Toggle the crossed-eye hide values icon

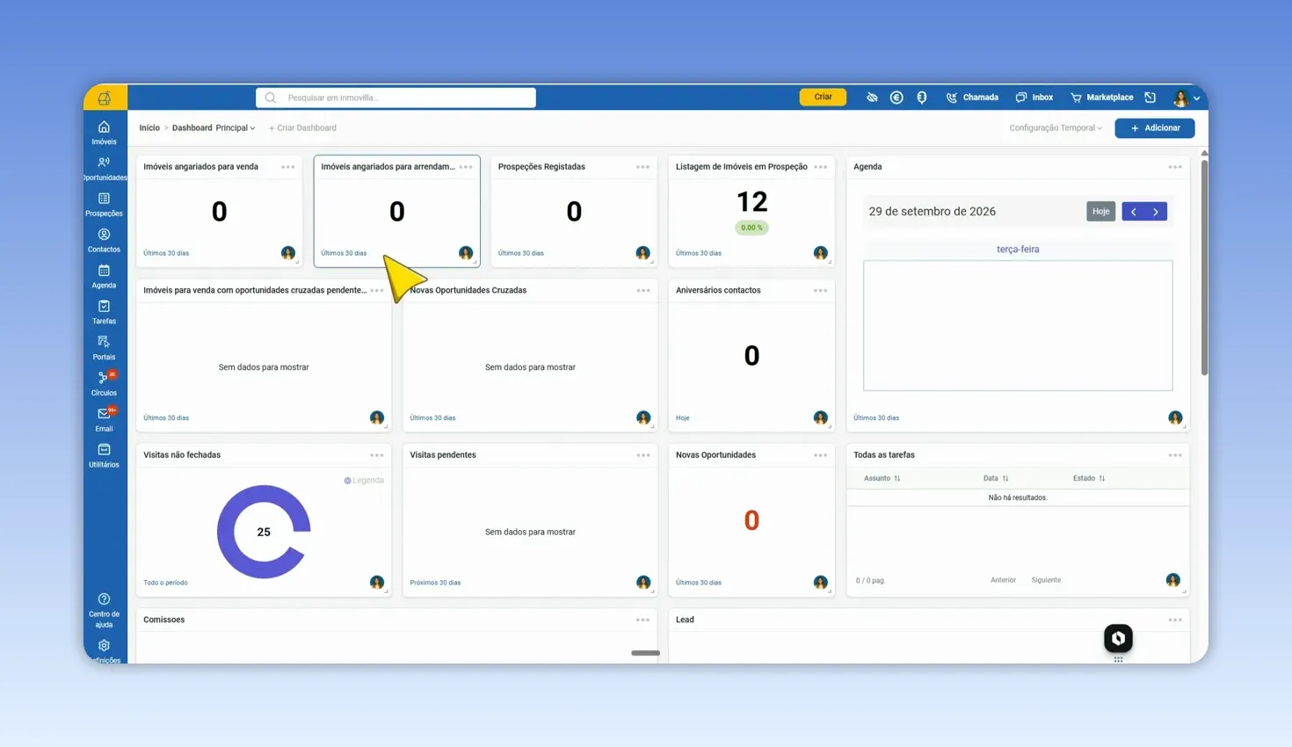coord(872,98)
